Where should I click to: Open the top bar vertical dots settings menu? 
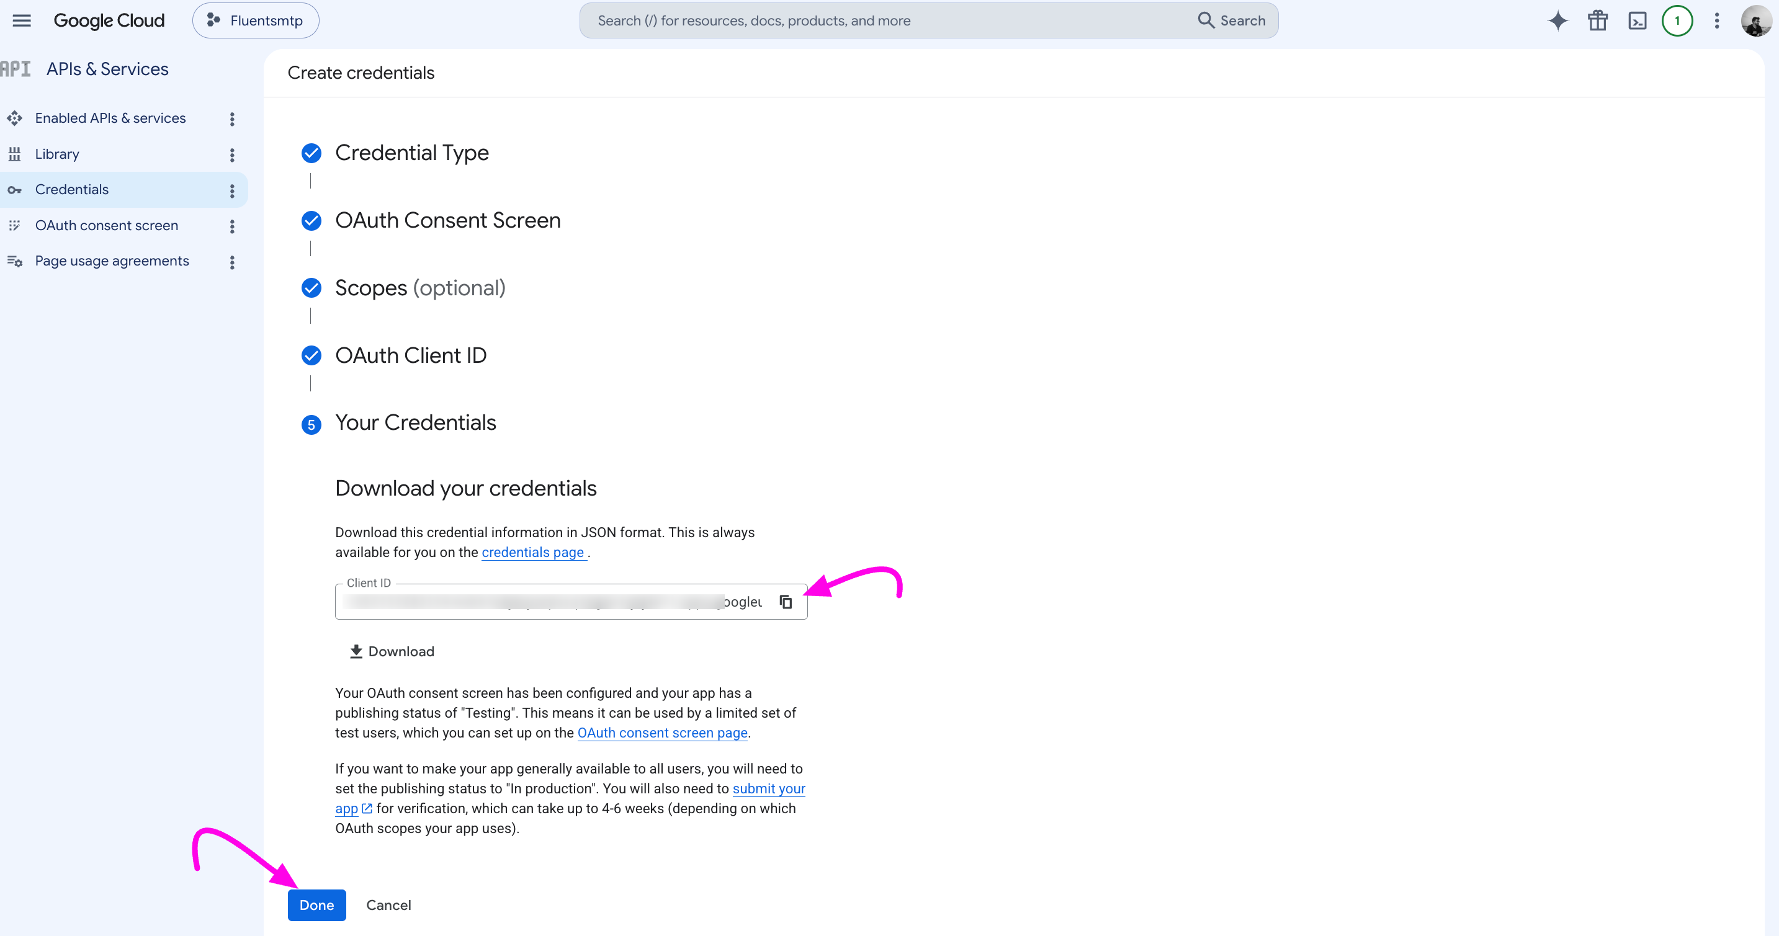(1717, 20)
